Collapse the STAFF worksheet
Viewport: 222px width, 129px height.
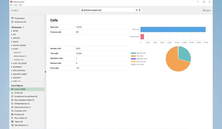click(12, 49)
